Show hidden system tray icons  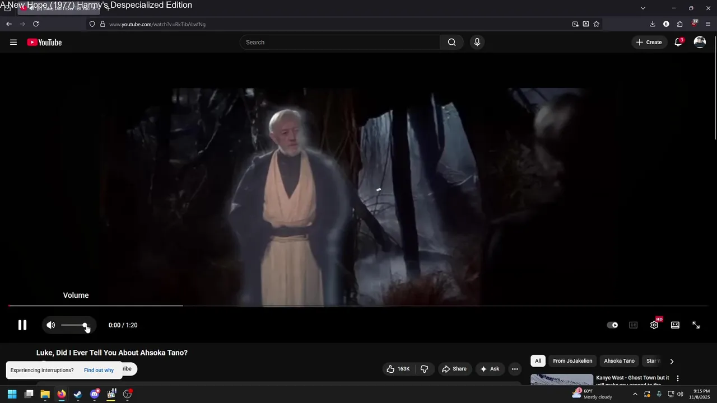635,394
